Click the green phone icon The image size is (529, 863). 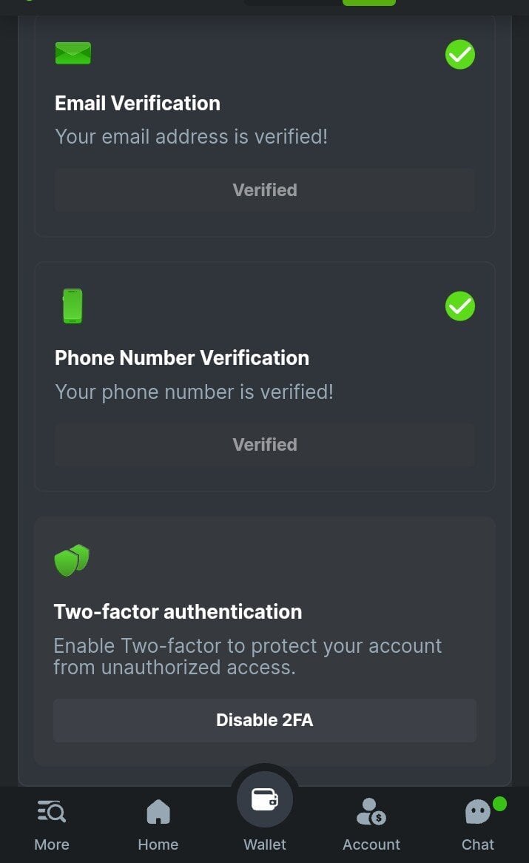click(x=73, y=306)
